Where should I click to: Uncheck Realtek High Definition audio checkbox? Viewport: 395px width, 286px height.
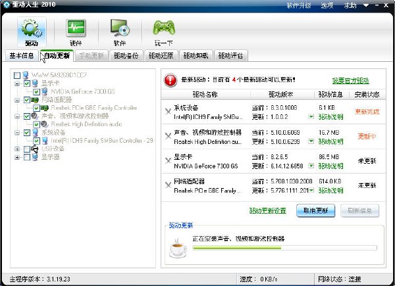[36, 124]
